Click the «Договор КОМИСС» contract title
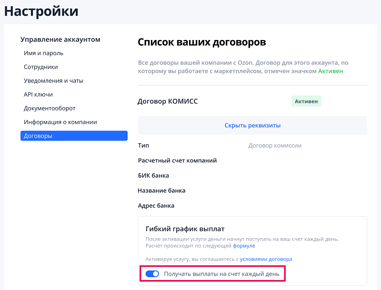 168,101
